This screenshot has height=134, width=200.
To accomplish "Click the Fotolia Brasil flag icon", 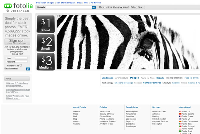I will (180, 131).
